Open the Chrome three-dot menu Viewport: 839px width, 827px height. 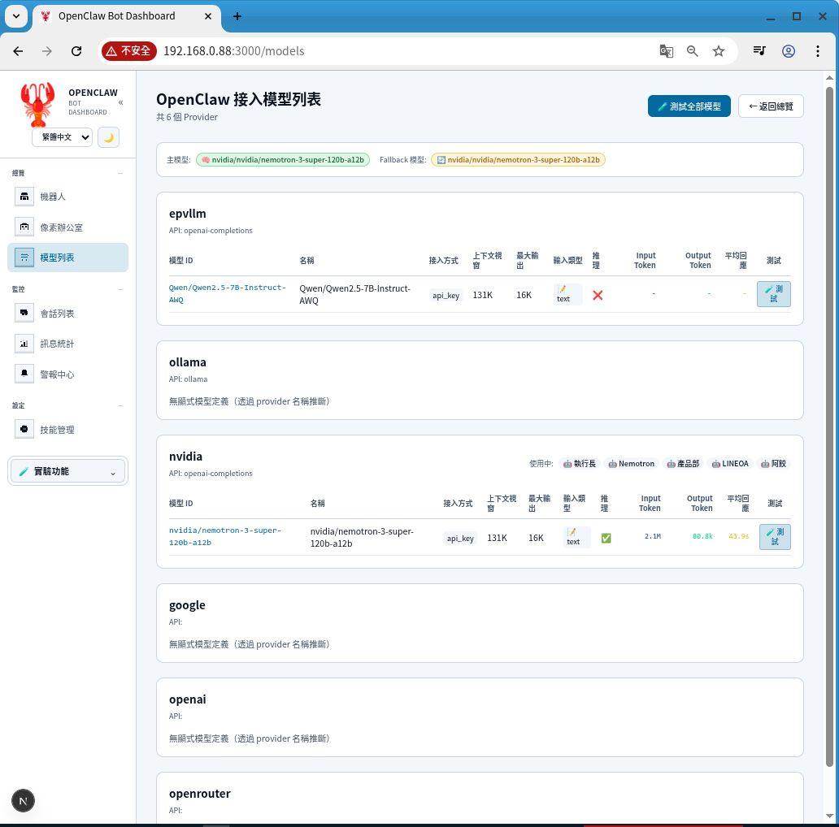(818, 51)
